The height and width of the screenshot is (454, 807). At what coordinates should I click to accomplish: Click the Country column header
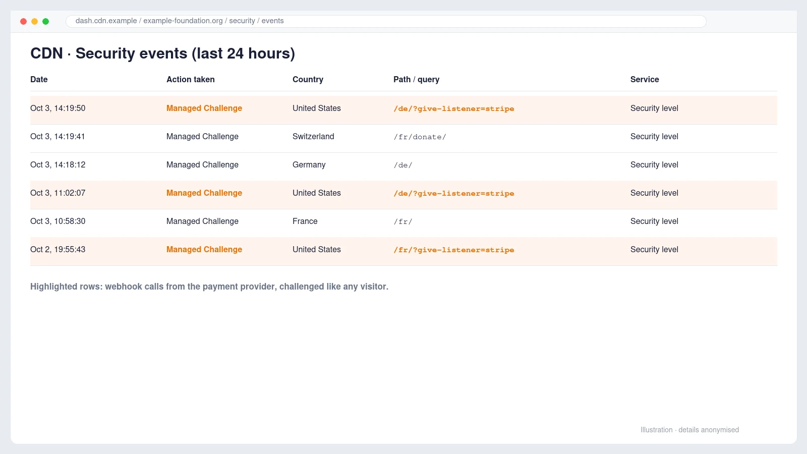click(x=308, y=79)
